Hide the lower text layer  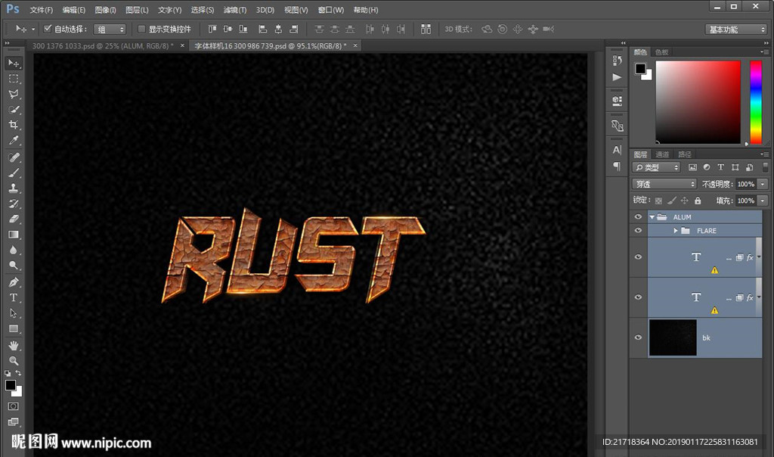638,297
